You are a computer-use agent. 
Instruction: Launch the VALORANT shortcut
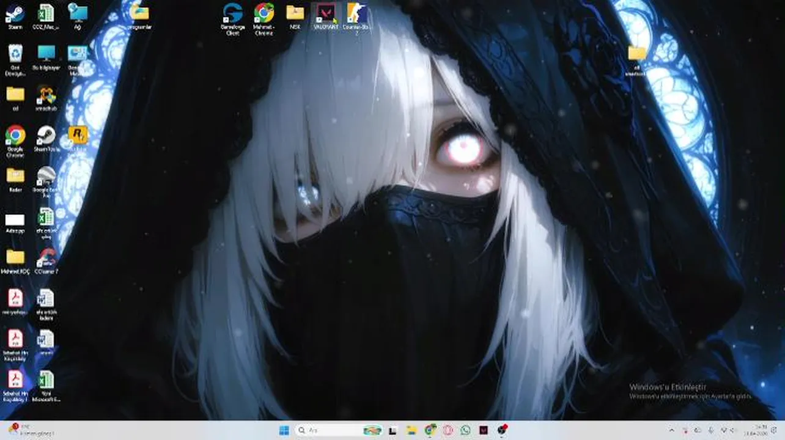[325, 16]
